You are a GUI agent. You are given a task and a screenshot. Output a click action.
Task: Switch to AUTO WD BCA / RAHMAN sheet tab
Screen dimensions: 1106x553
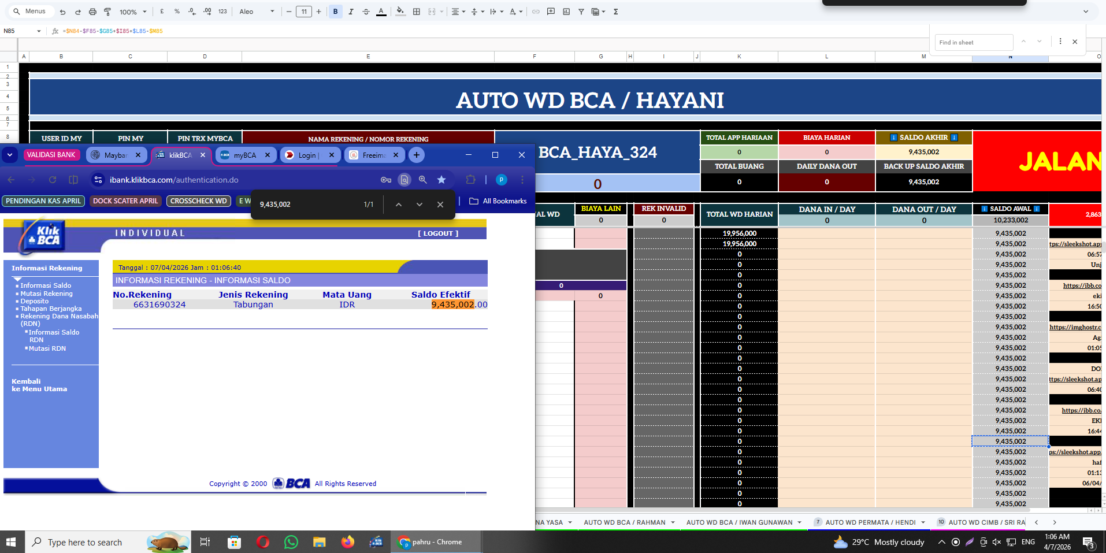point(625,522)
